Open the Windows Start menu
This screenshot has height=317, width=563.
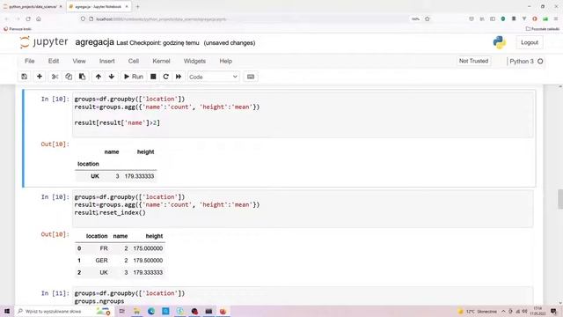click(7, 311)
